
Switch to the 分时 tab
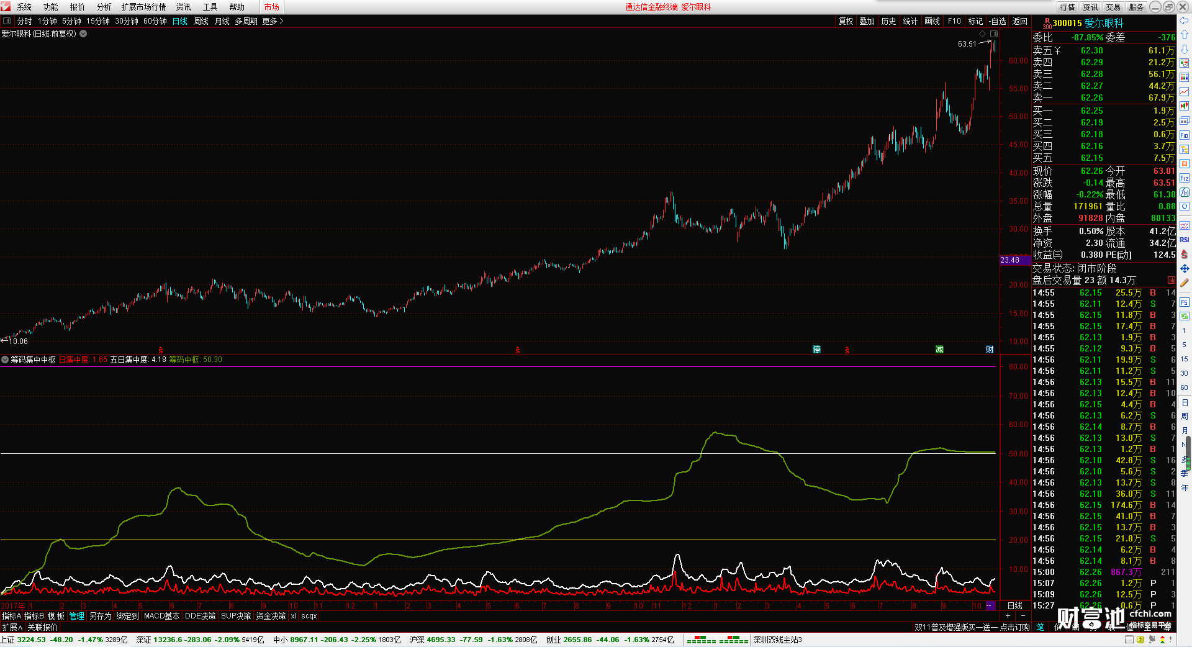(25, 21)
